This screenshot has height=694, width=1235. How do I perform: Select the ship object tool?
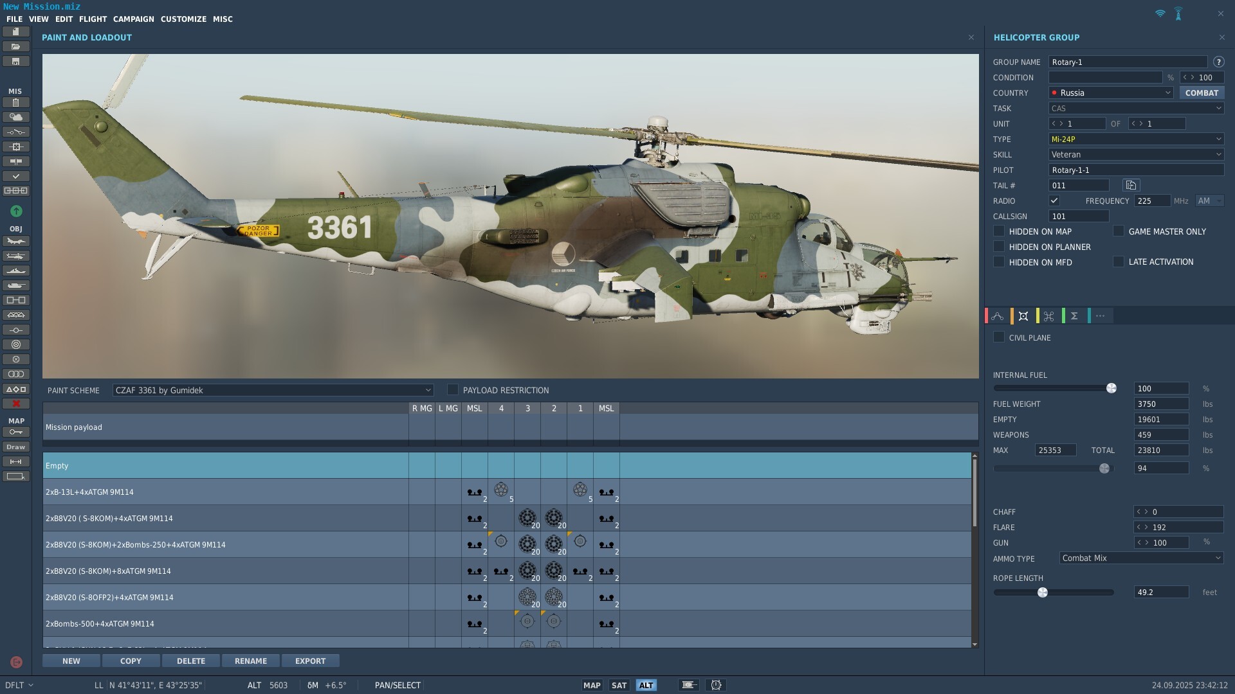click(x=16, y=271)
